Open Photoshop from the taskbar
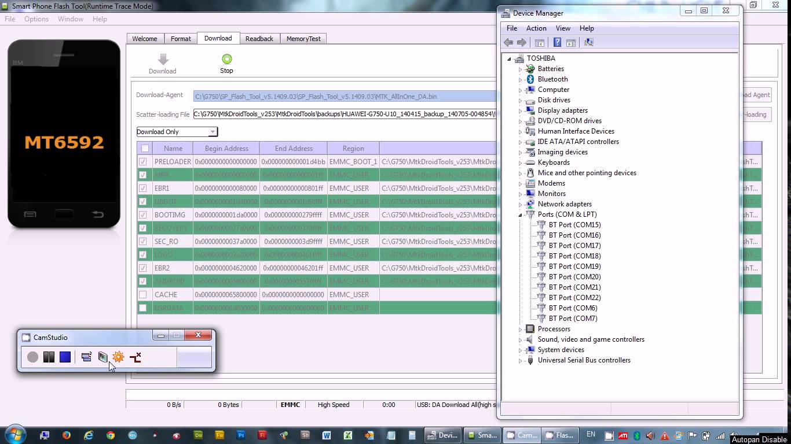 tap(241, 435)
